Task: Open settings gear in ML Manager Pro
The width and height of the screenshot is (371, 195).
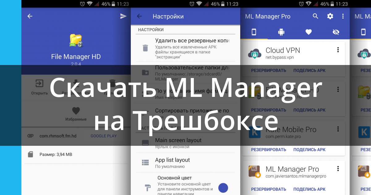Action: click(x=330, y=16)
